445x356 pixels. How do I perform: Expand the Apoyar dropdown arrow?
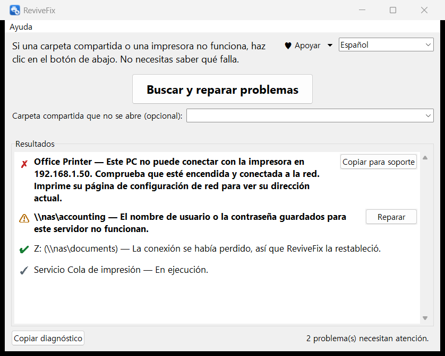point(330,46)
